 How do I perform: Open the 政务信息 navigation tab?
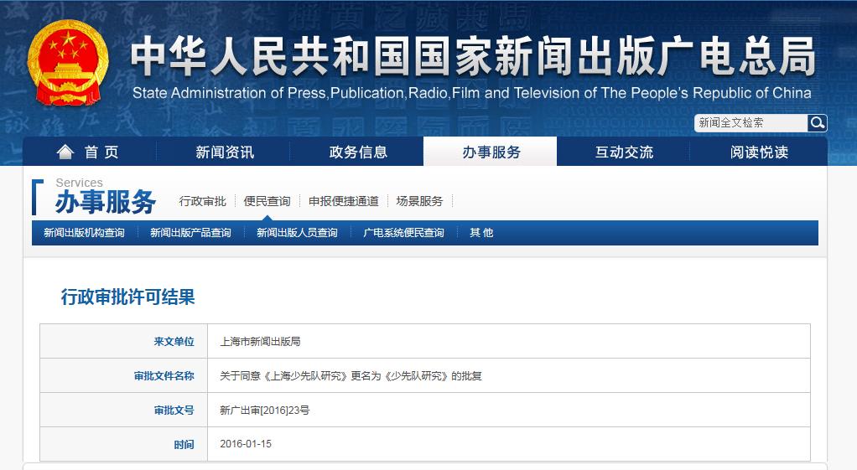click(x=358, y=152)
